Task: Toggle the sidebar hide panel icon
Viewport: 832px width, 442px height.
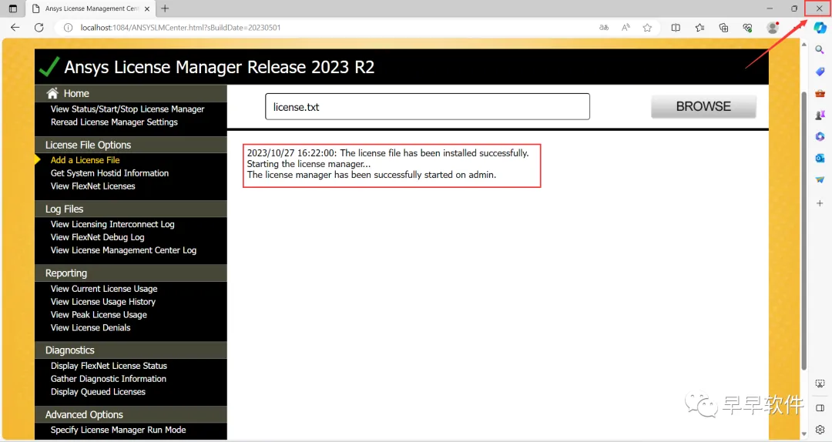Action: coord(820,408)
